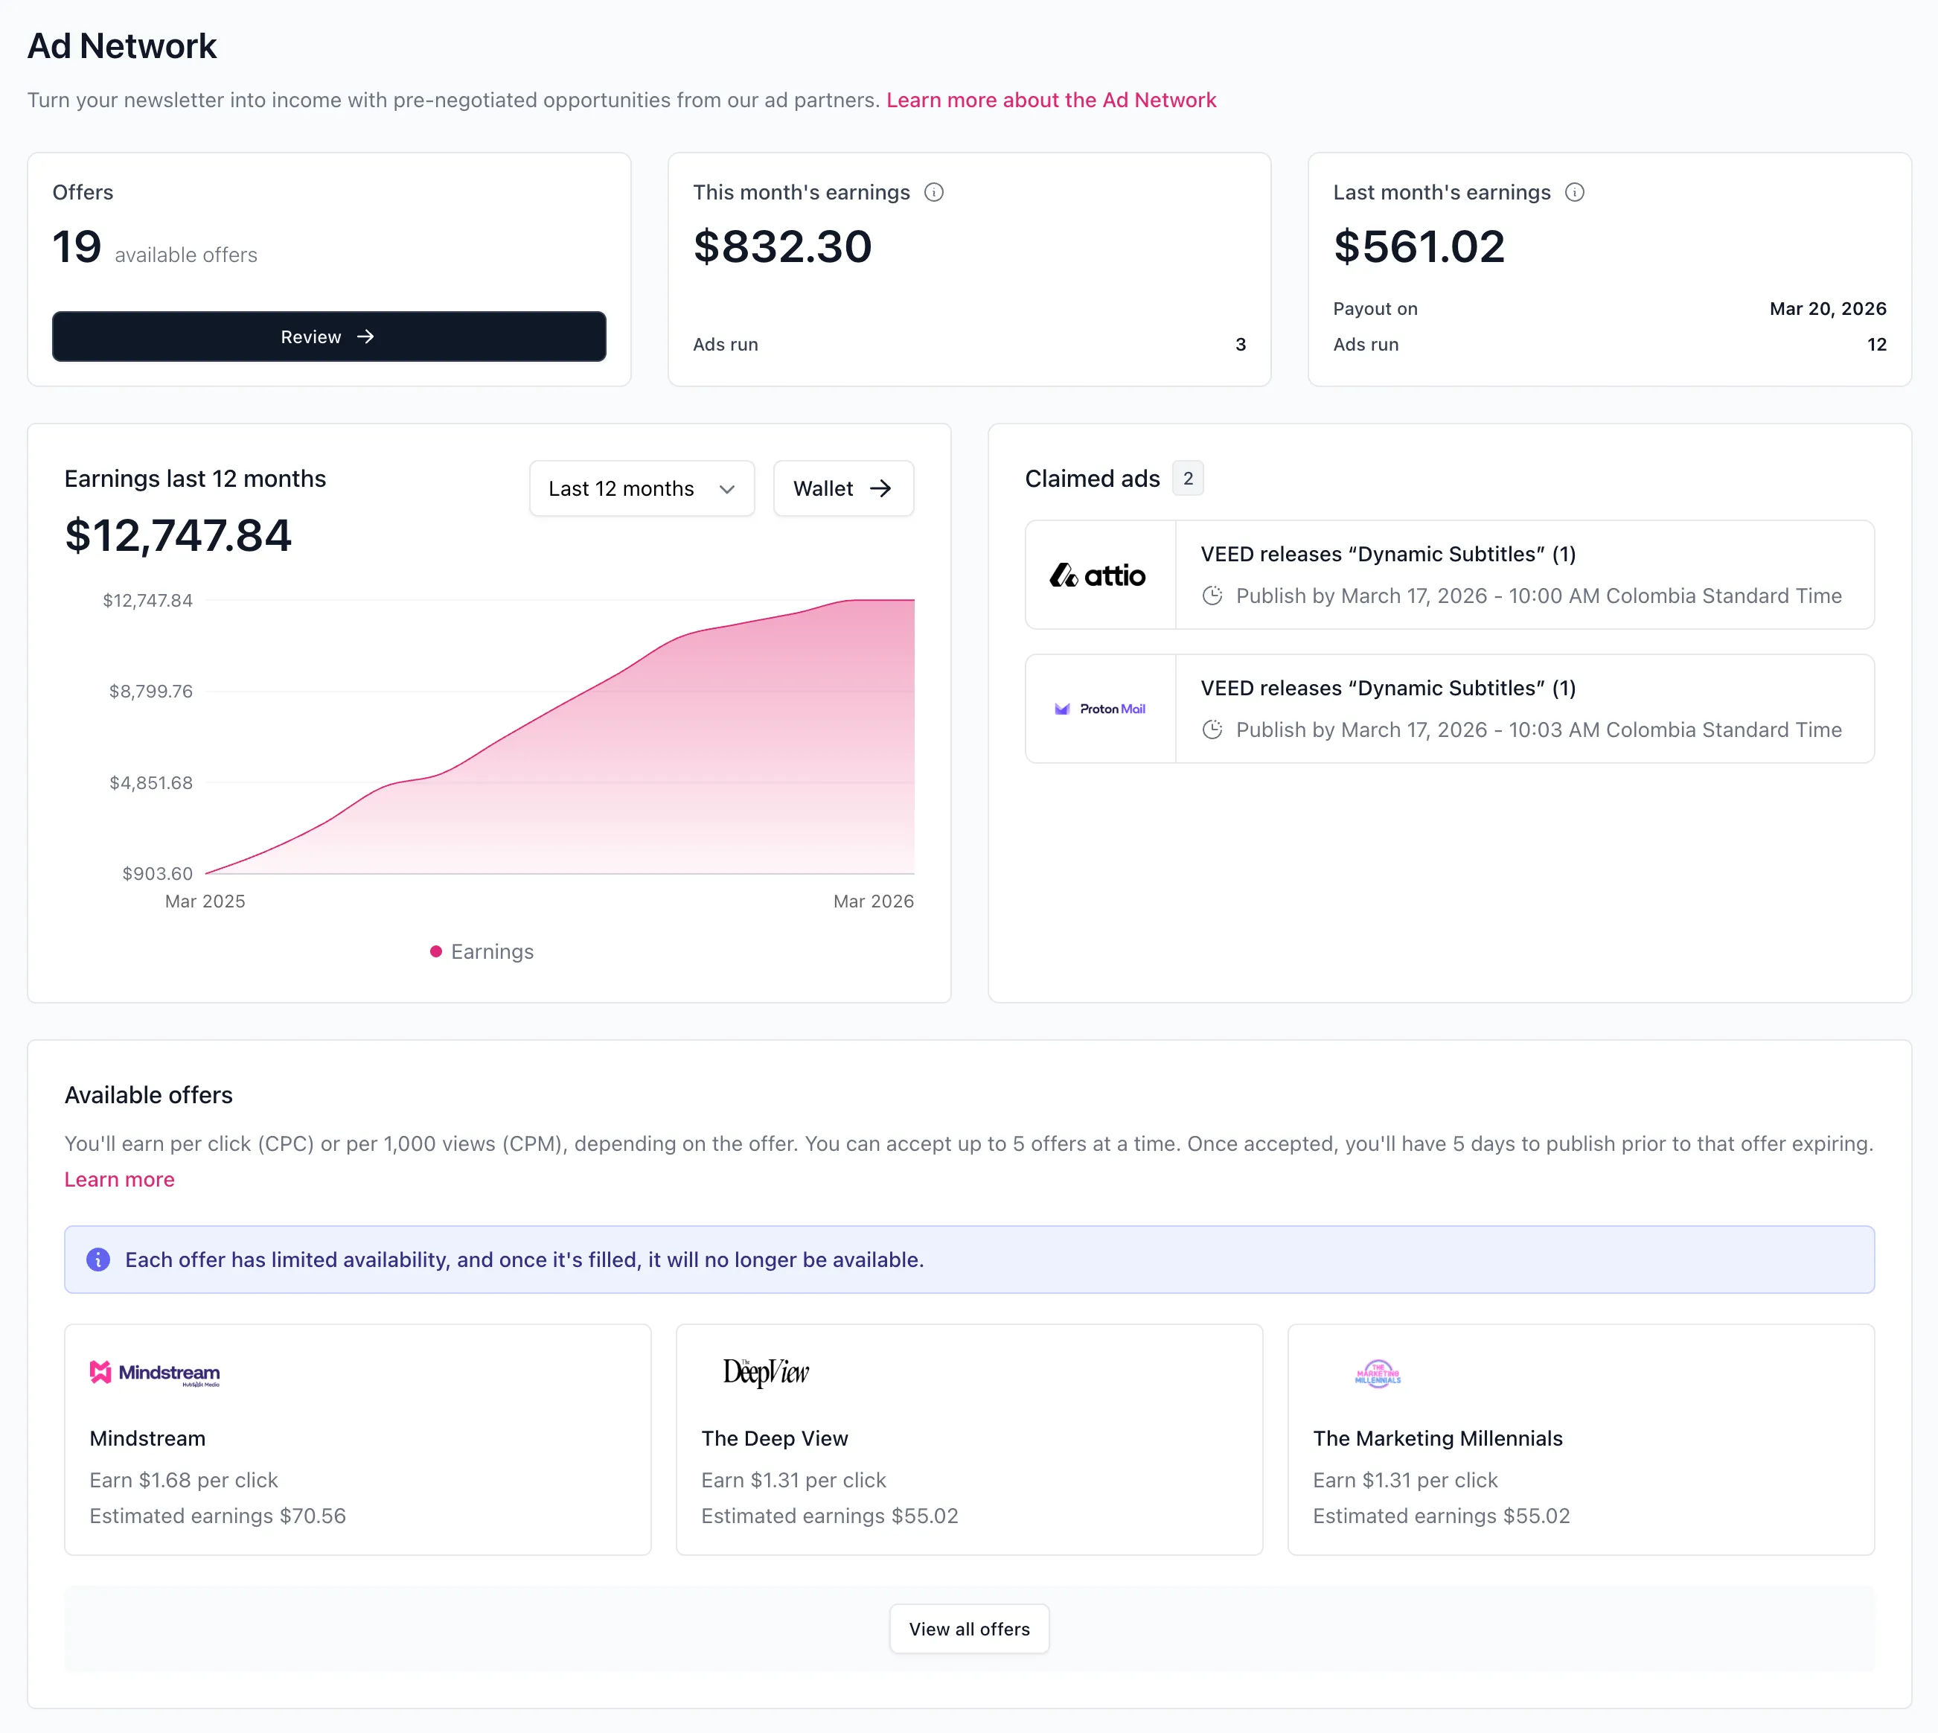This screenshot has height=1733, width=1938.
Task: Click the blue info icon in availability notice
Action: pos(98,1260)
